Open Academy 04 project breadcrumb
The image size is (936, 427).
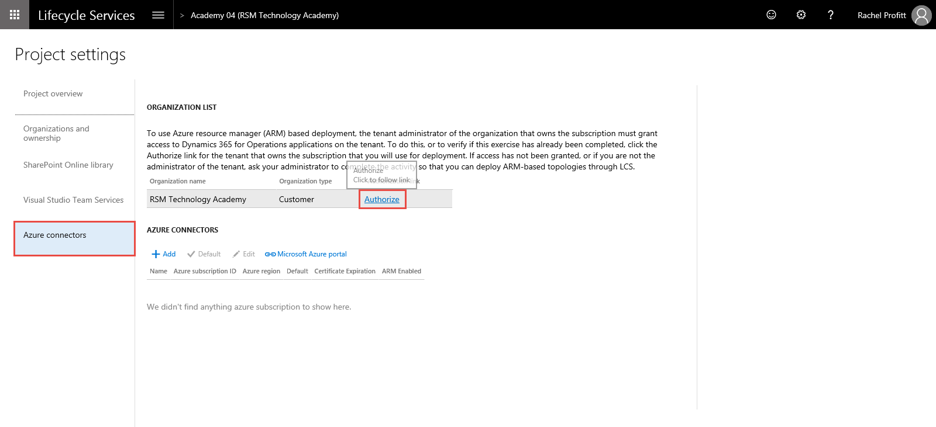click(264, 15)
